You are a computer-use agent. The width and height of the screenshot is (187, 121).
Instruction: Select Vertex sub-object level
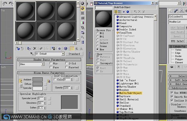[x=178, y=50]
